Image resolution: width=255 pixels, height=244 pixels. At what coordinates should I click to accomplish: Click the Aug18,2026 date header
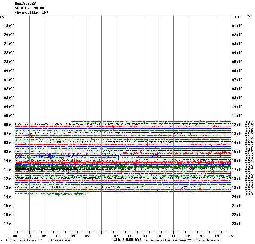click(25, 4)
